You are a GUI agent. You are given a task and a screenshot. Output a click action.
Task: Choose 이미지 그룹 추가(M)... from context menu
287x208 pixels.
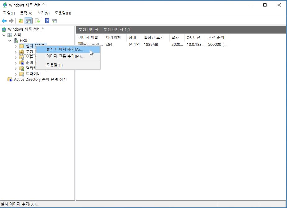click(68, 56)
